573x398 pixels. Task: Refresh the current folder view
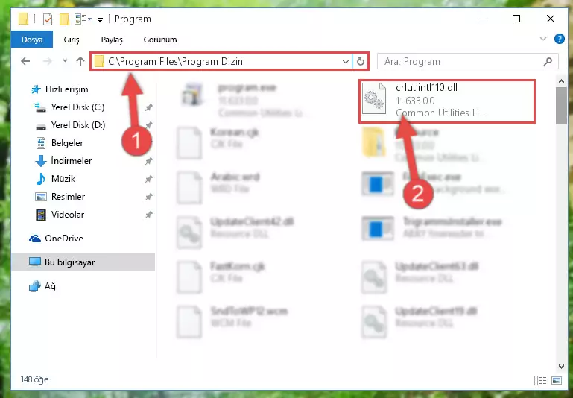tap(361, 61)
